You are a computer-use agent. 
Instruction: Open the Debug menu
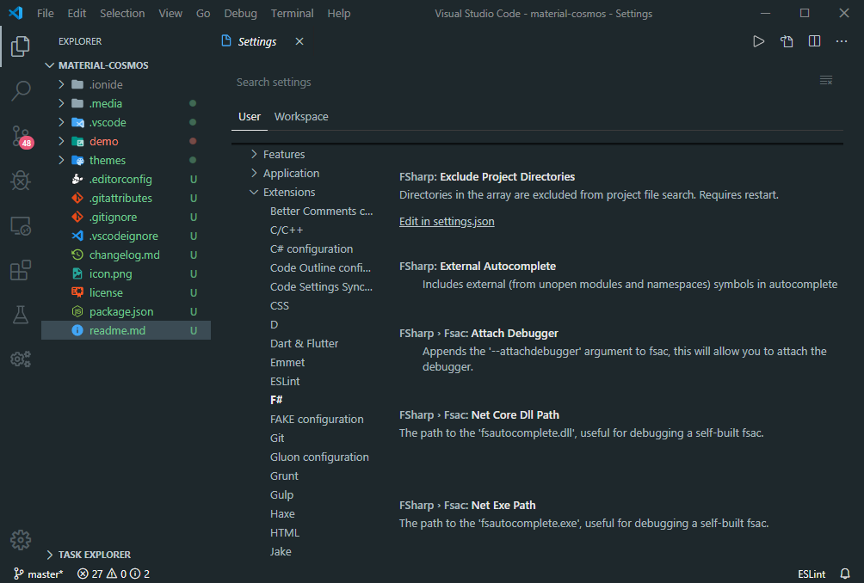point(240,13)
